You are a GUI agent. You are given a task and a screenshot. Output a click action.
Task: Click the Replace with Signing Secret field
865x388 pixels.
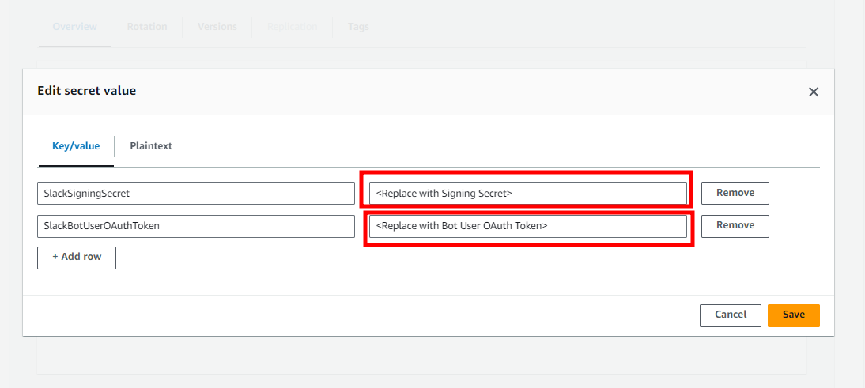coord(527,193)
